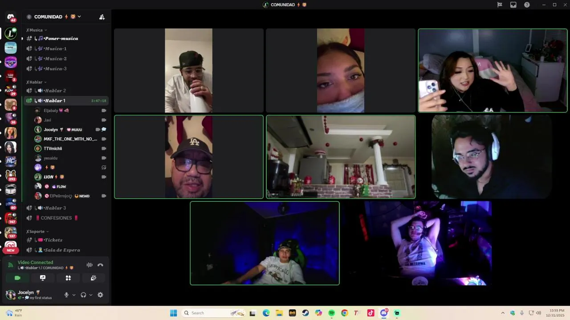Click participant Eljabaly in Hablar 1
The image size is (570, 320).
(x=70, y=110)
